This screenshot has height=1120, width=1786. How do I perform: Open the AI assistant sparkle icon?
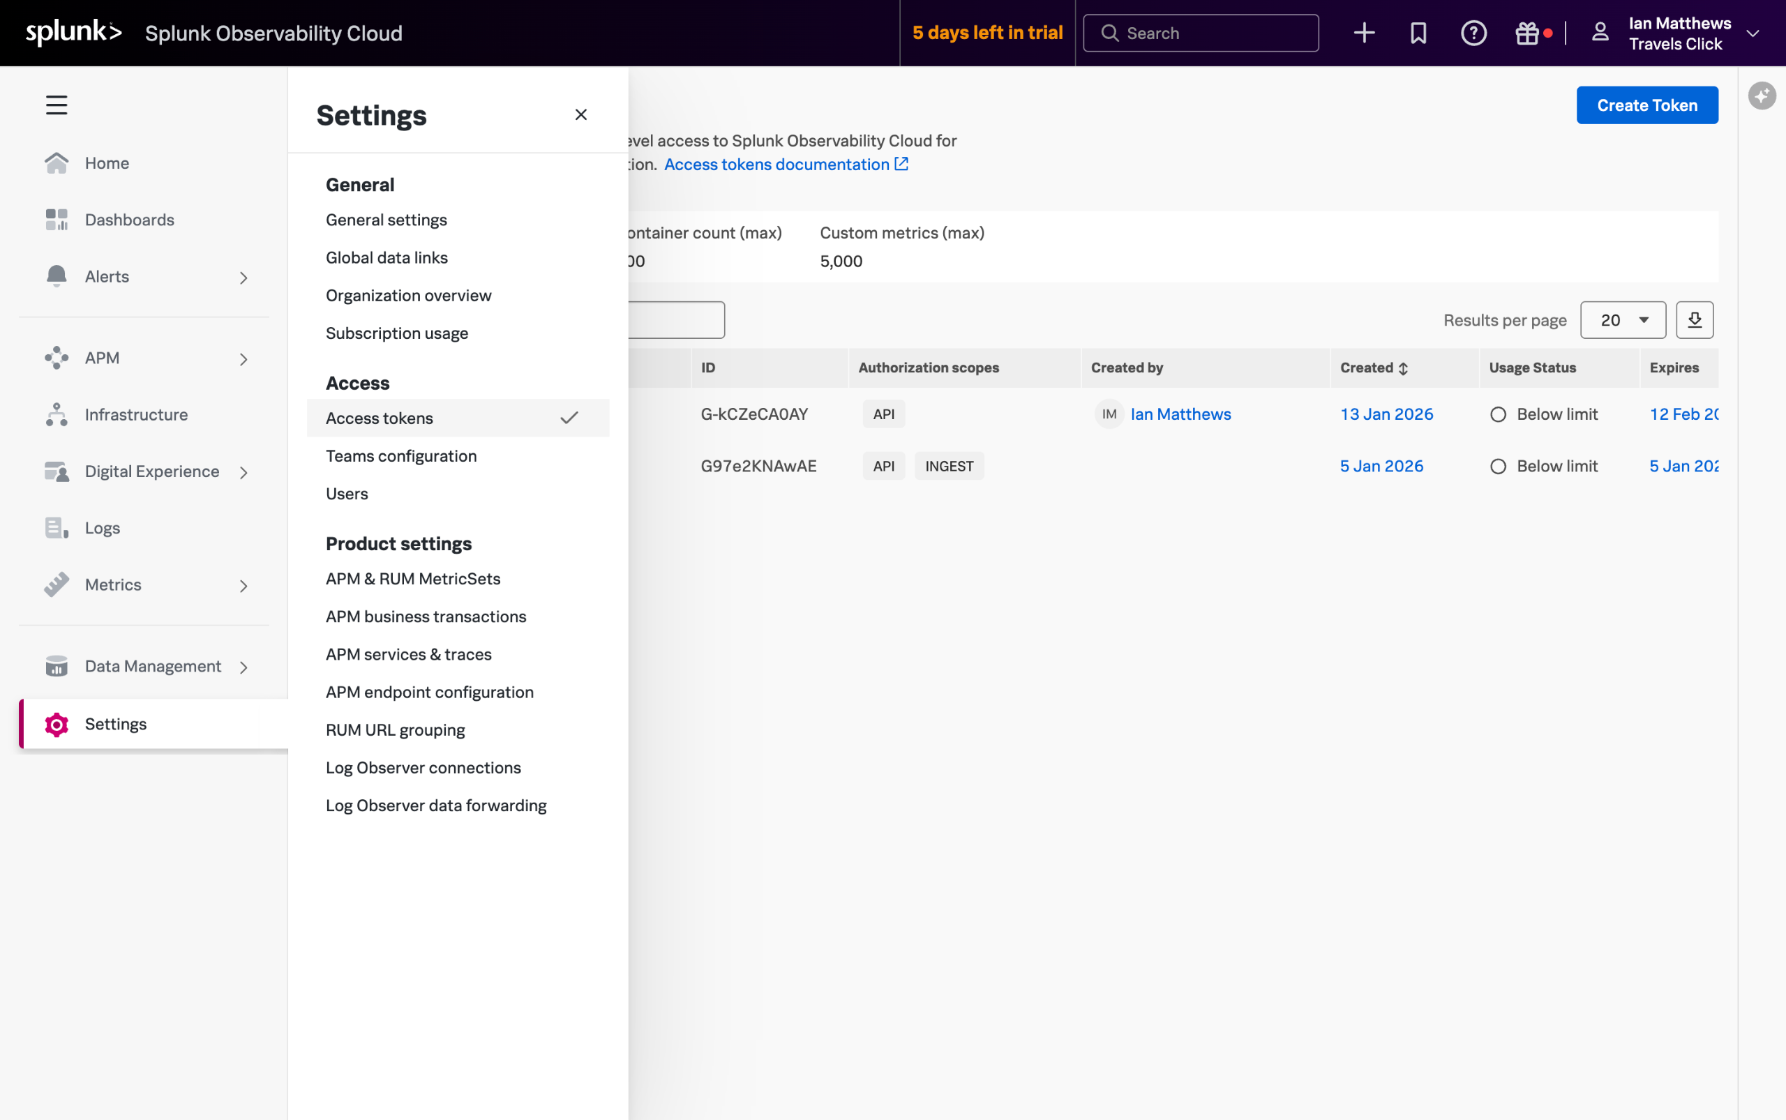(1762, 96)
